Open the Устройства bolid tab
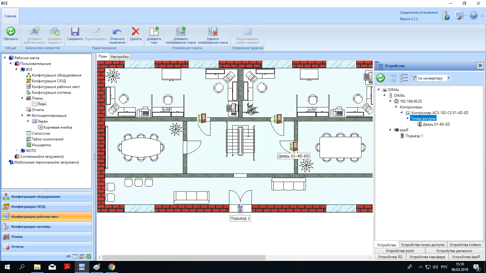Image resolution: width=486 pixels, height=273 pixels. coord(399,251)
